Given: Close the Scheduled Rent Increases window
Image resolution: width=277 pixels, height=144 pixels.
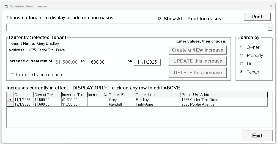Looking at the screenshot, I should (271, 6).
